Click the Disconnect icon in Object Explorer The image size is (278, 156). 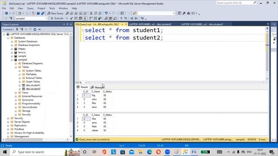point(22,29)
